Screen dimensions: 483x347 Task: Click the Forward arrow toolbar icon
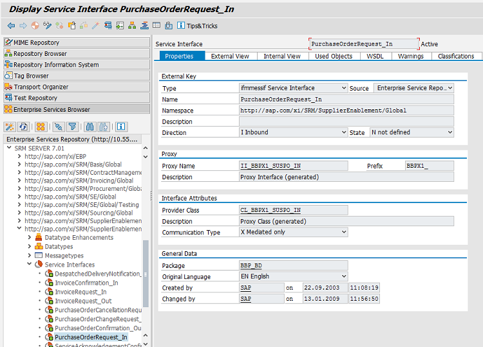(x=23, y=26)
